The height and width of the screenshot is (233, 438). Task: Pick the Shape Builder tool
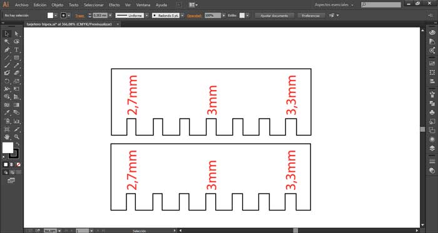[7, 97]
